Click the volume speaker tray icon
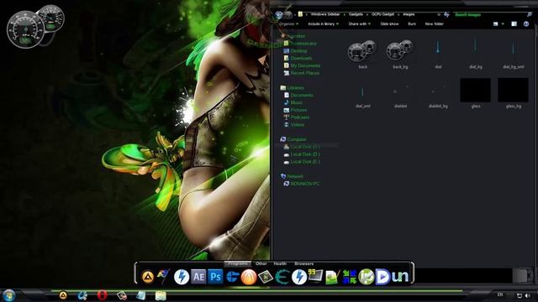Image resolution: width=538 pixels, height=302 pixels. coord(528,295)
